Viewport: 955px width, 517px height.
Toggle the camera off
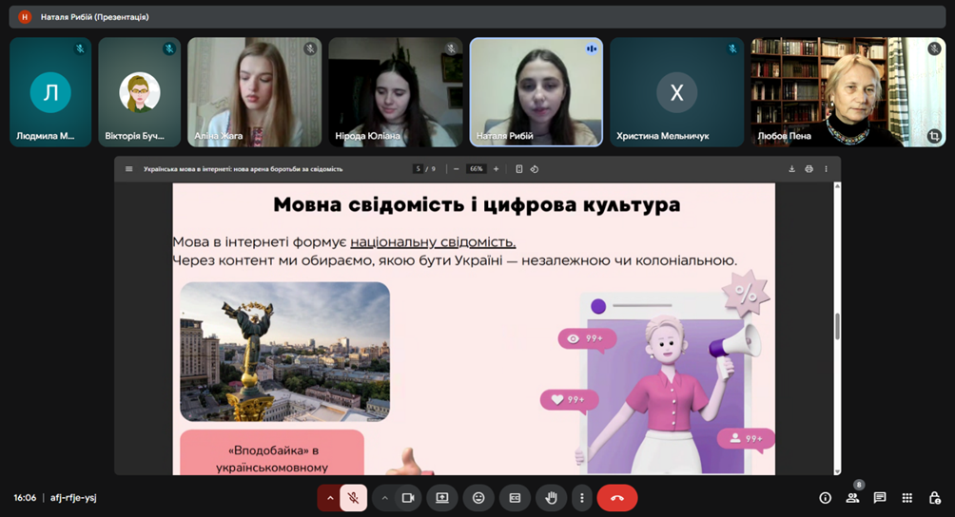408,497
